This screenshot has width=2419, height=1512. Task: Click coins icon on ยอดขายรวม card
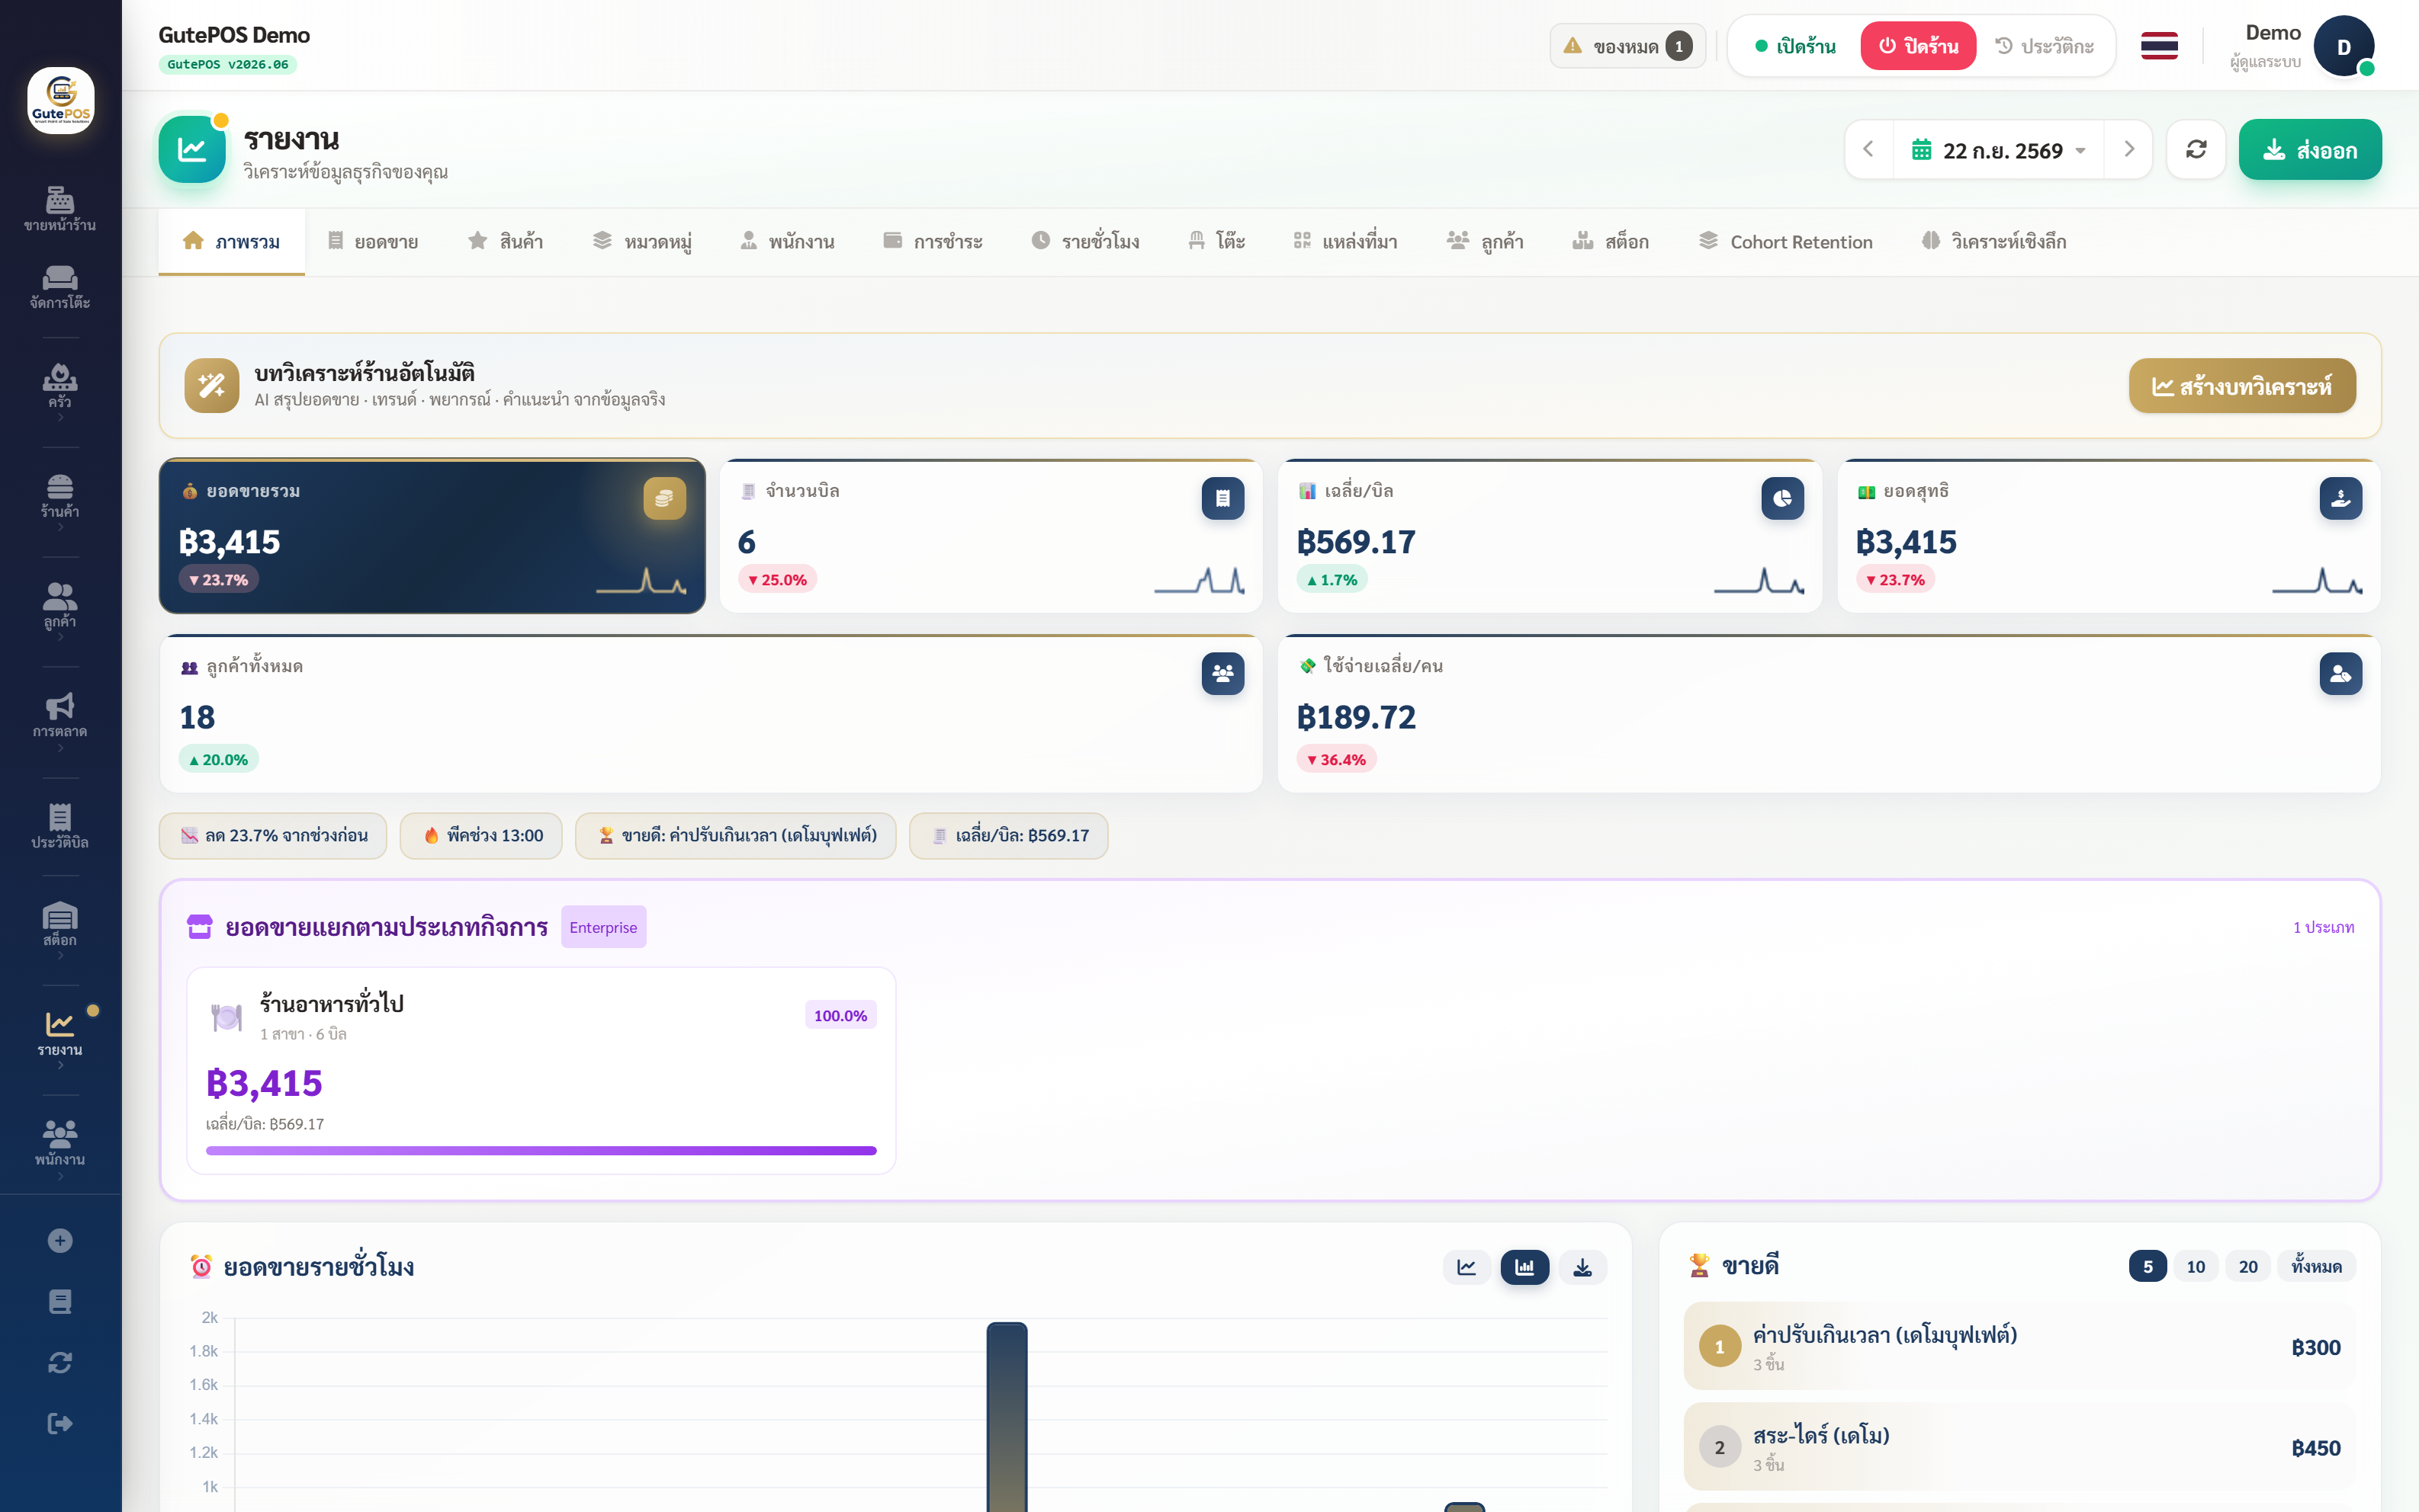coord(664,498)
